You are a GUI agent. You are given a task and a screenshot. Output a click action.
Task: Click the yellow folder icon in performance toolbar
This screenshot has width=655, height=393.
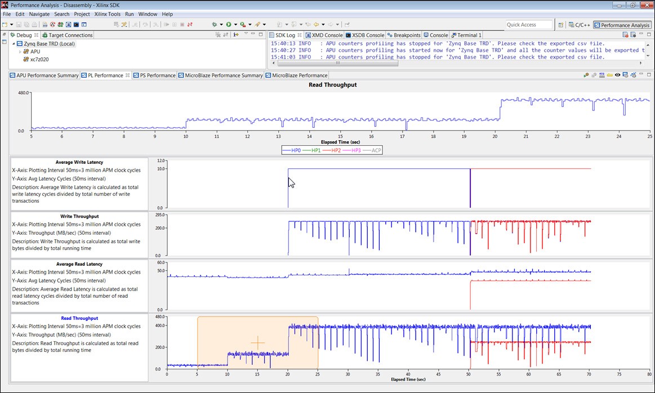tap(609, 75)
